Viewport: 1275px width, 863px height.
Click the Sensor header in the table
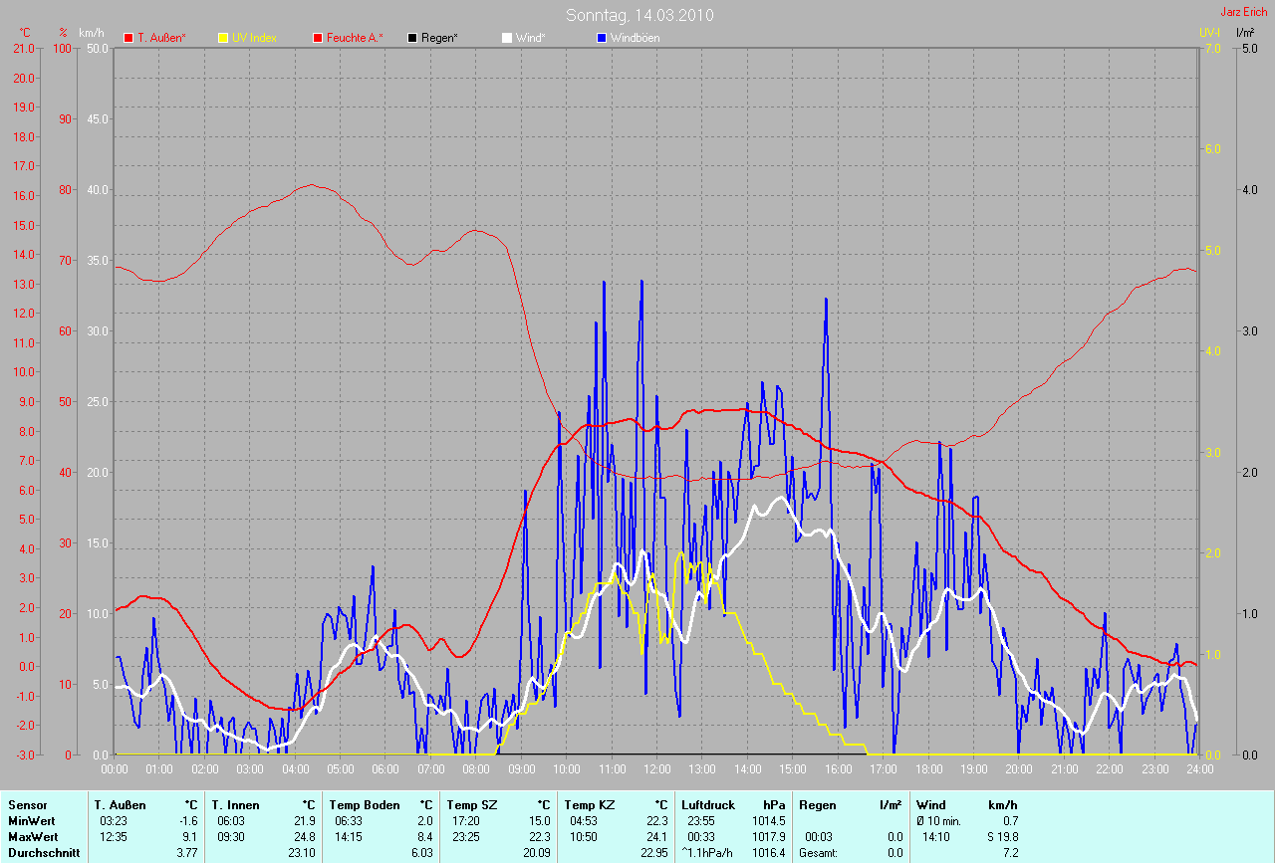(27, 804)
